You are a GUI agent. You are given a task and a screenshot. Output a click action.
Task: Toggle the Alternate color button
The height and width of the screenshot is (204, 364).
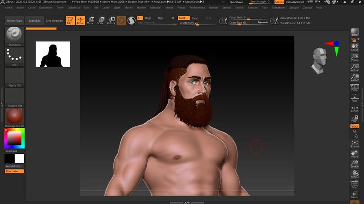(x=14, y=171)
